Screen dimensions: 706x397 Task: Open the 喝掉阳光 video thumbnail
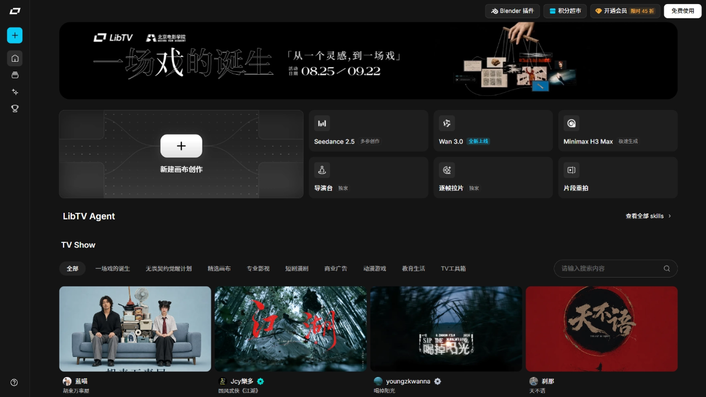point(446,329)
